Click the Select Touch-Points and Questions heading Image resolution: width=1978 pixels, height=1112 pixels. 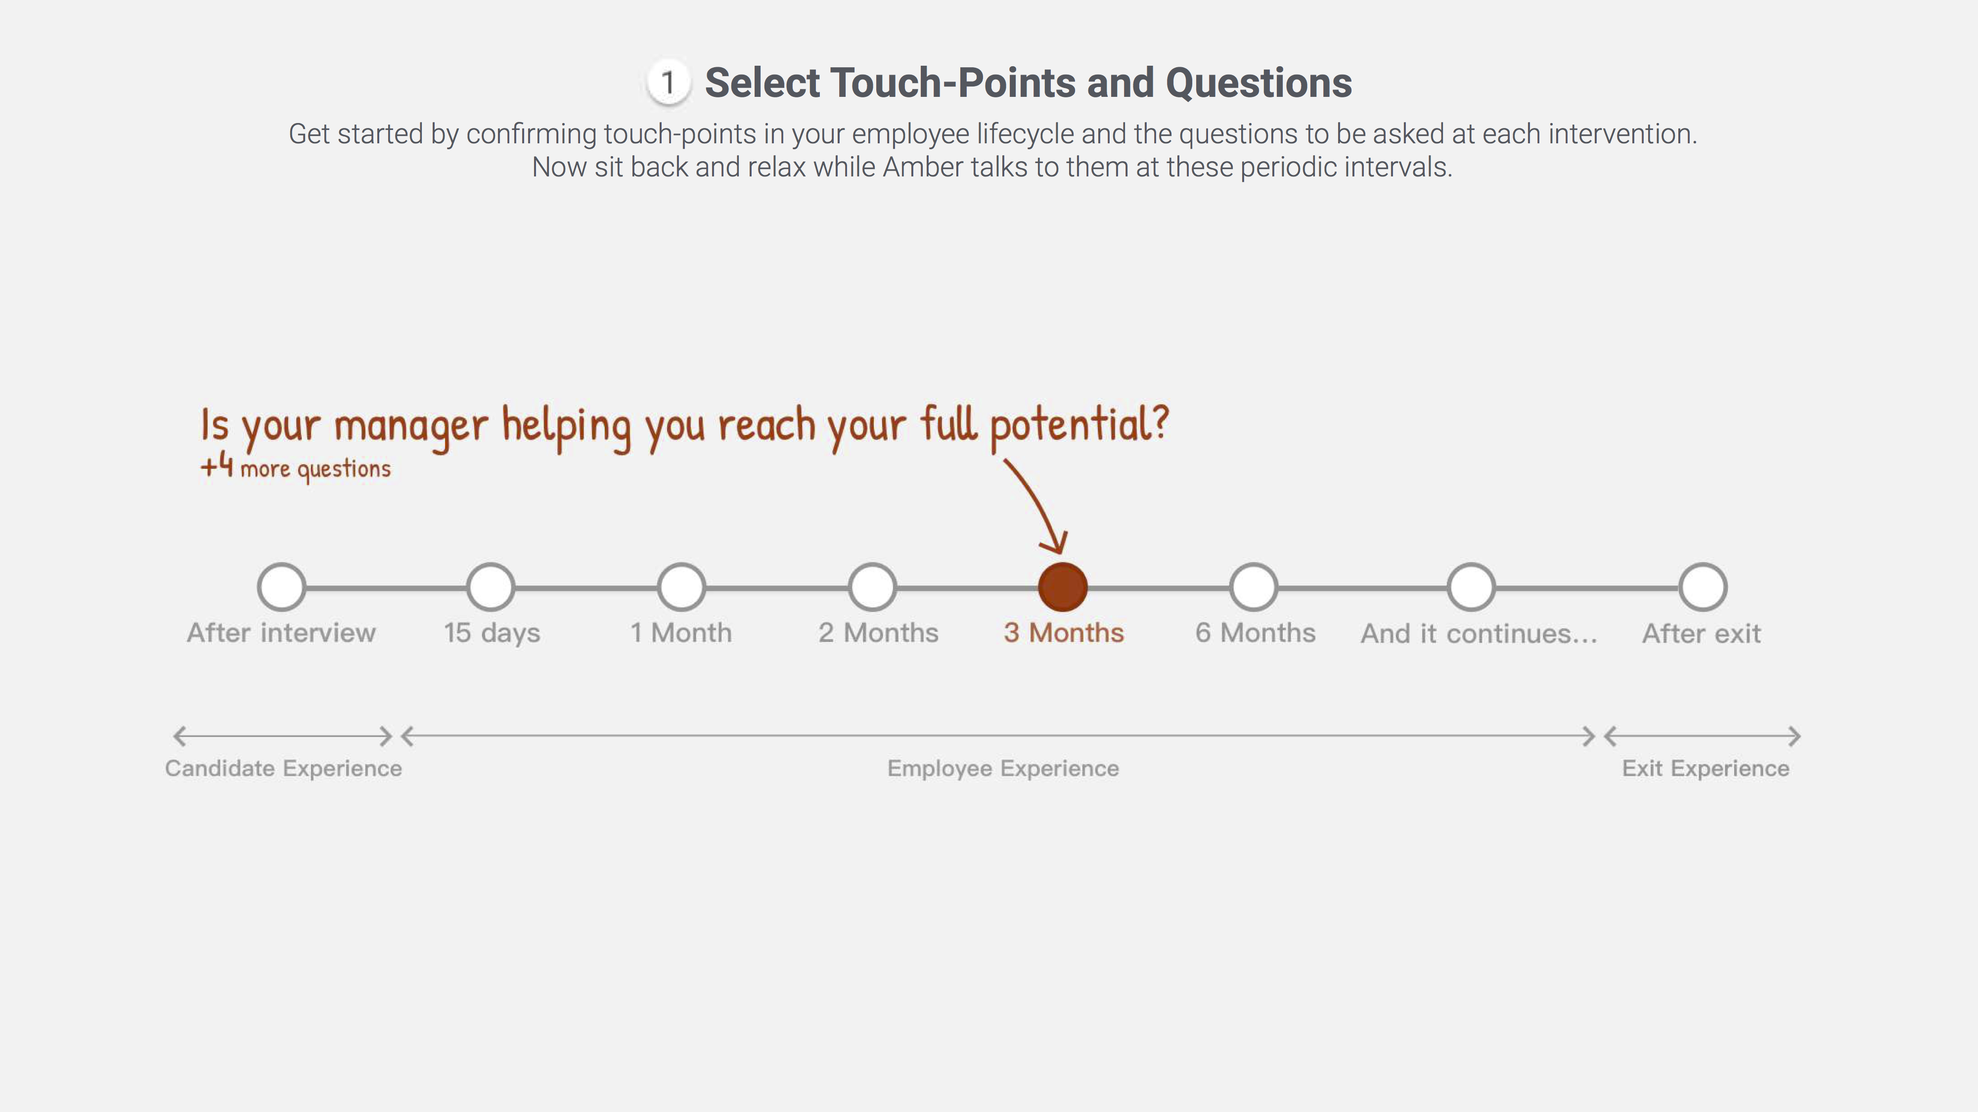click(1028, 83)
